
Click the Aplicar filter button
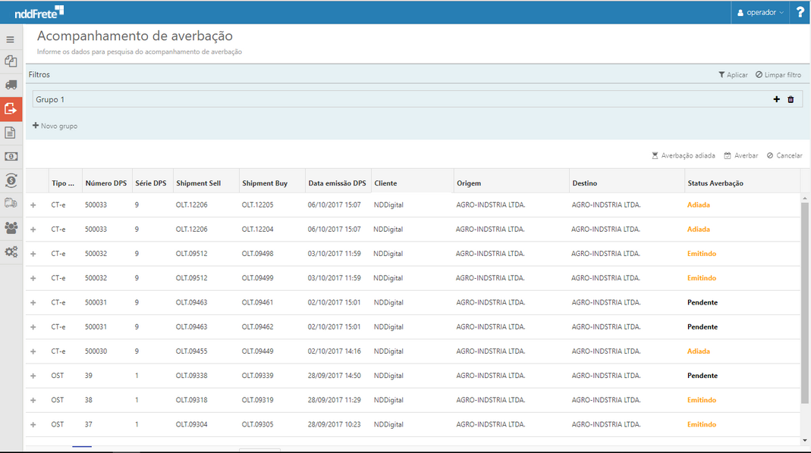(733, 75)
